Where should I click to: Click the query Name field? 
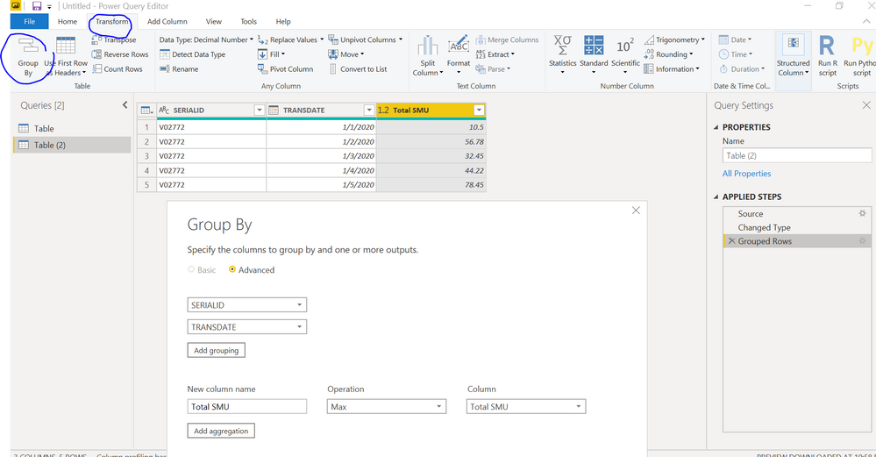coord(797,155)
